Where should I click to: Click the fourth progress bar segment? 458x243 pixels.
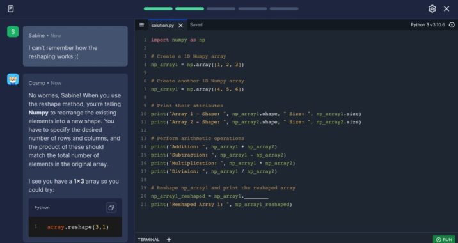pos(253,9)
